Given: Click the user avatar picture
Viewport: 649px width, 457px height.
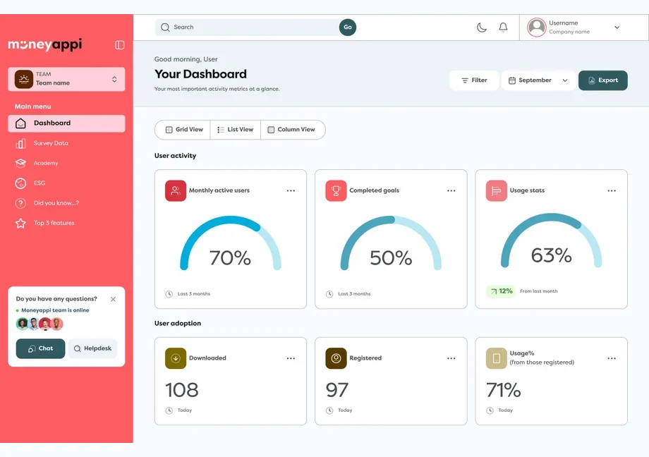Looking at the screenshot, I should 536,28.
